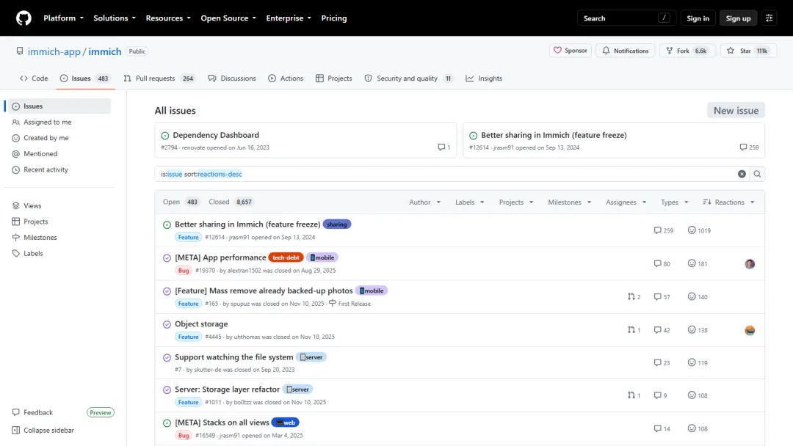This screenshot has height=446, width=793.
Task: Switch to the Discussions tab
Action: [232, 78]
